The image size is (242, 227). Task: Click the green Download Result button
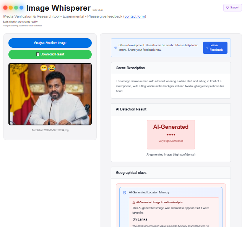coord(50,54)
